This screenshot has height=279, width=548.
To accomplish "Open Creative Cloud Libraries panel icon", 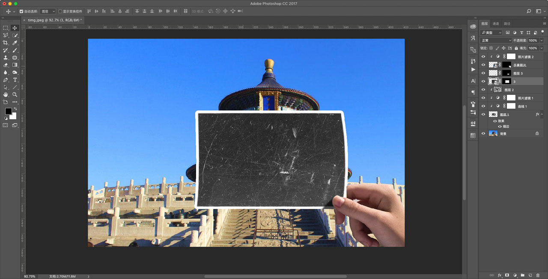I will click(473, 26).
